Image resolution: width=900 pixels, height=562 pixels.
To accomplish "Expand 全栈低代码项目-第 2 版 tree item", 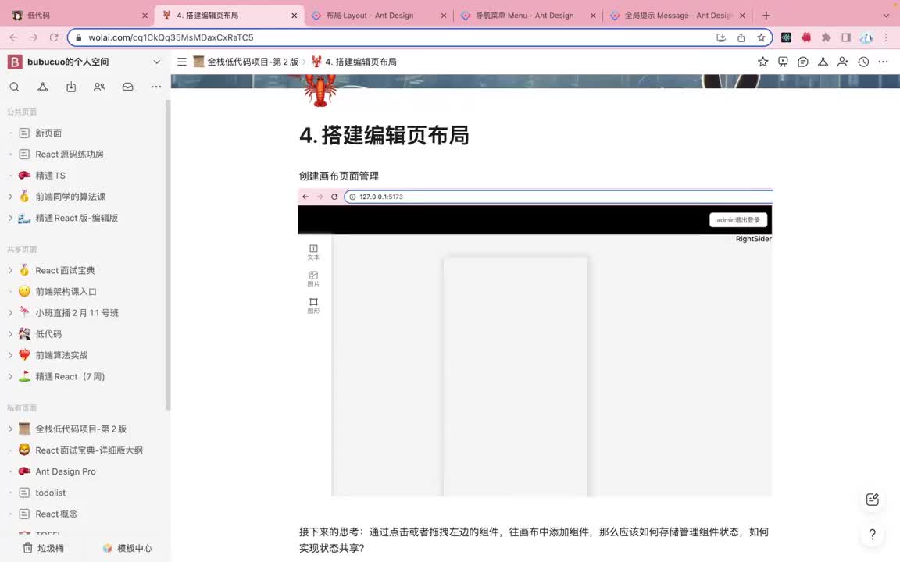I will (10, 429).
